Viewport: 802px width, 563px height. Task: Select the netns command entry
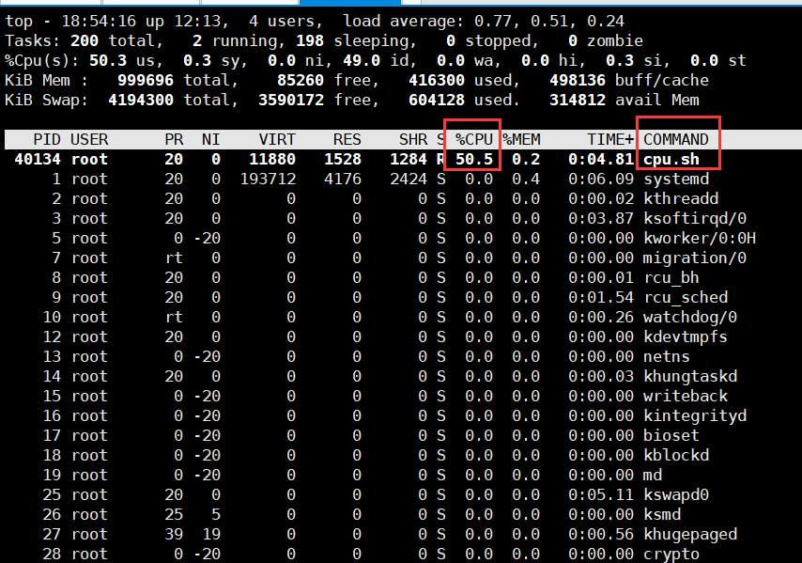667,357
